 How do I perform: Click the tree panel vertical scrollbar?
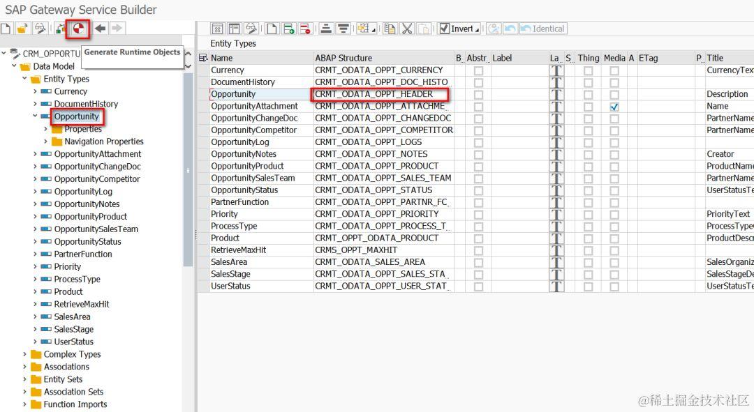click(x=188, y=169)
